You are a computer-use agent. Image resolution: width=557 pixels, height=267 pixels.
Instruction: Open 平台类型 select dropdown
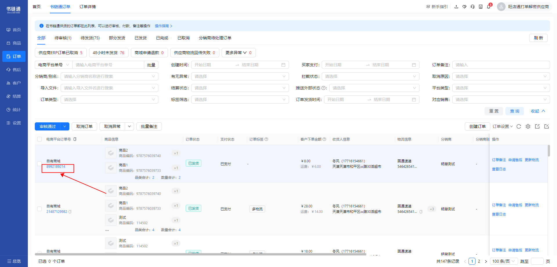[501, 88]
